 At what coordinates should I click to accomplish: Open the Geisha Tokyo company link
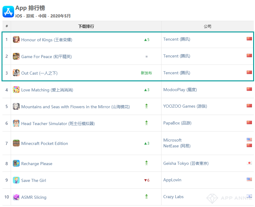point(186,163)
